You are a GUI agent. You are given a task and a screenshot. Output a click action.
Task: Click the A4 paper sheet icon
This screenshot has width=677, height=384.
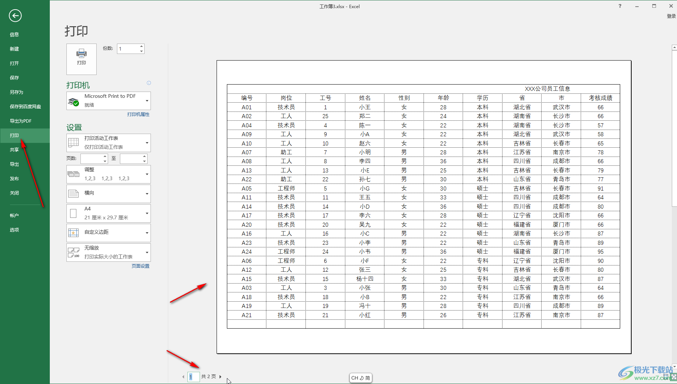click(x=73, y=213)
